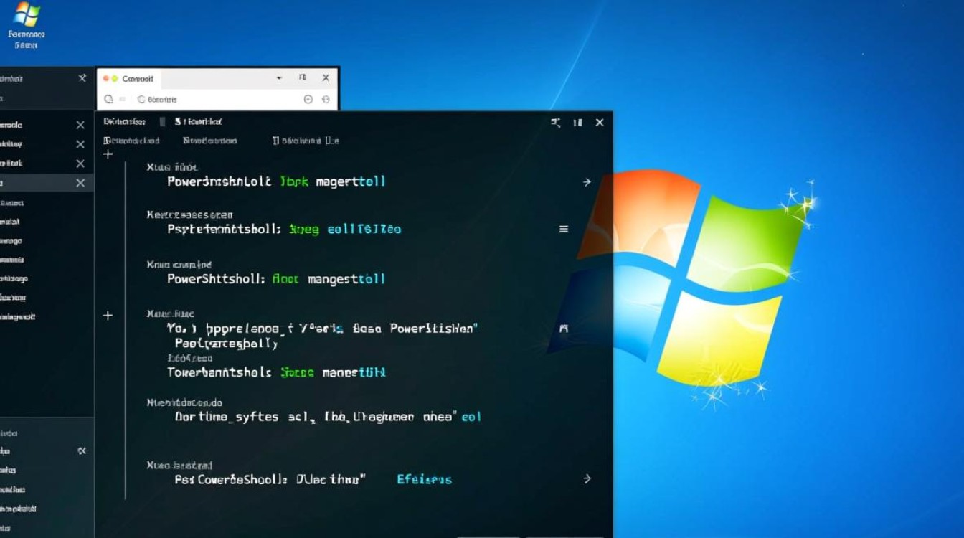This screenshot has width=964, height=538.
Task: Click the hamburger icon next to the second PowerShell command
Action: tap(563, 229)
